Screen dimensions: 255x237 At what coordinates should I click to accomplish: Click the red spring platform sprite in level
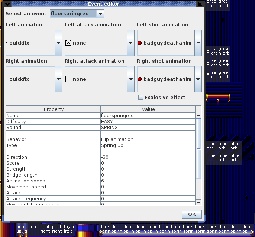point(218,99)
